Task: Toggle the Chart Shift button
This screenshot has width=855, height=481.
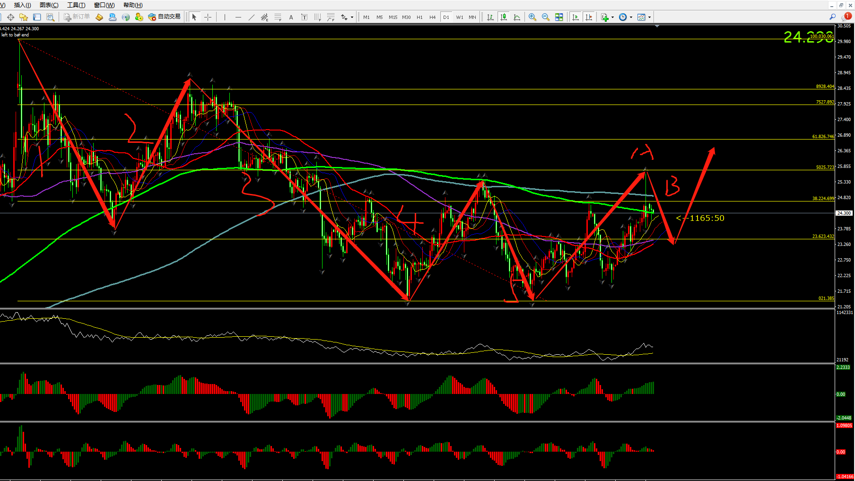Action: (x=589, y=17)
